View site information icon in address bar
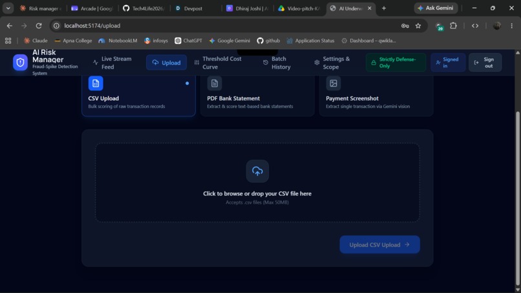The height and width of the screenshot is (293, 521). click(56, 26)
